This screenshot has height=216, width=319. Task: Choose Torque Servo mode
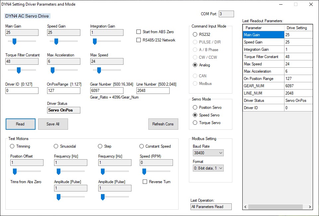(x=206, y=123)
